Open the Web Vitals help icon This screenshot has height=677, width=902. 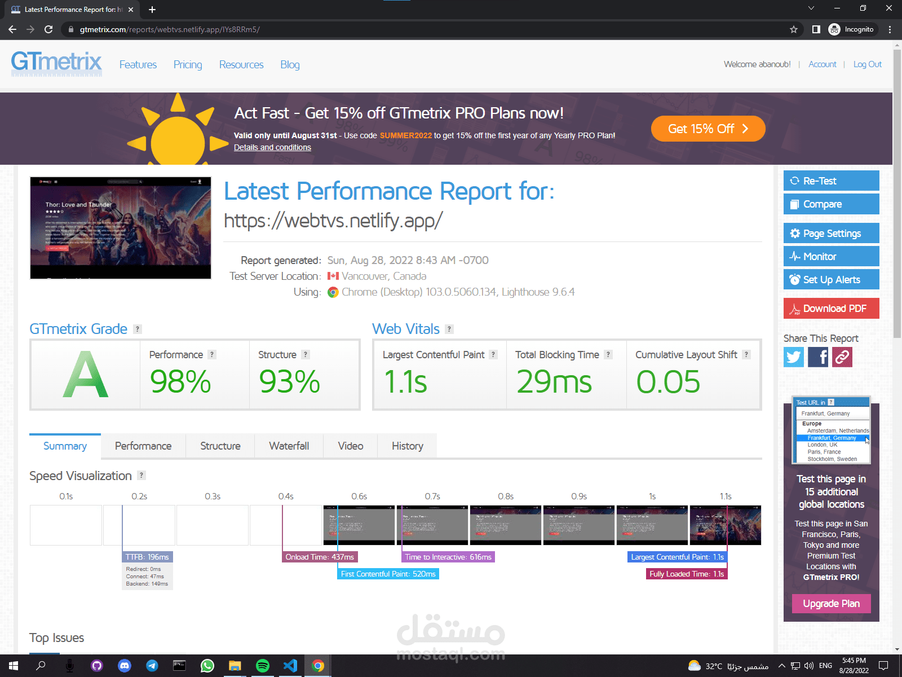[x=449, y=329]
